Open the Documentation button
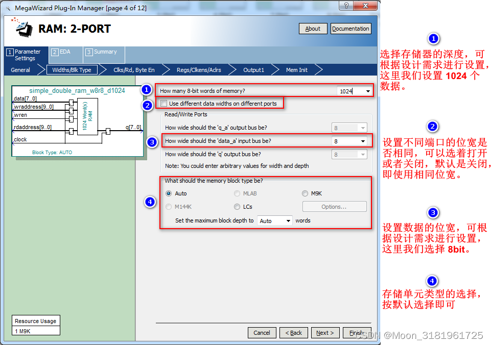 pyautogui.click(x=350, y=29)
